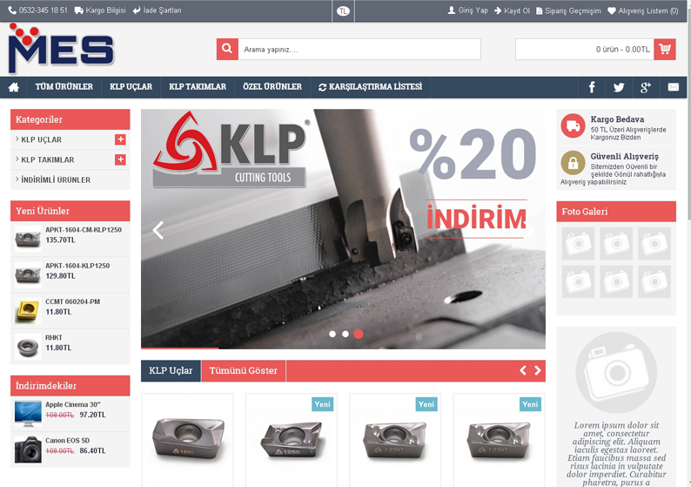Open the Facebook social icon
The image size is (691, 487).
click(x=592, y=87)
